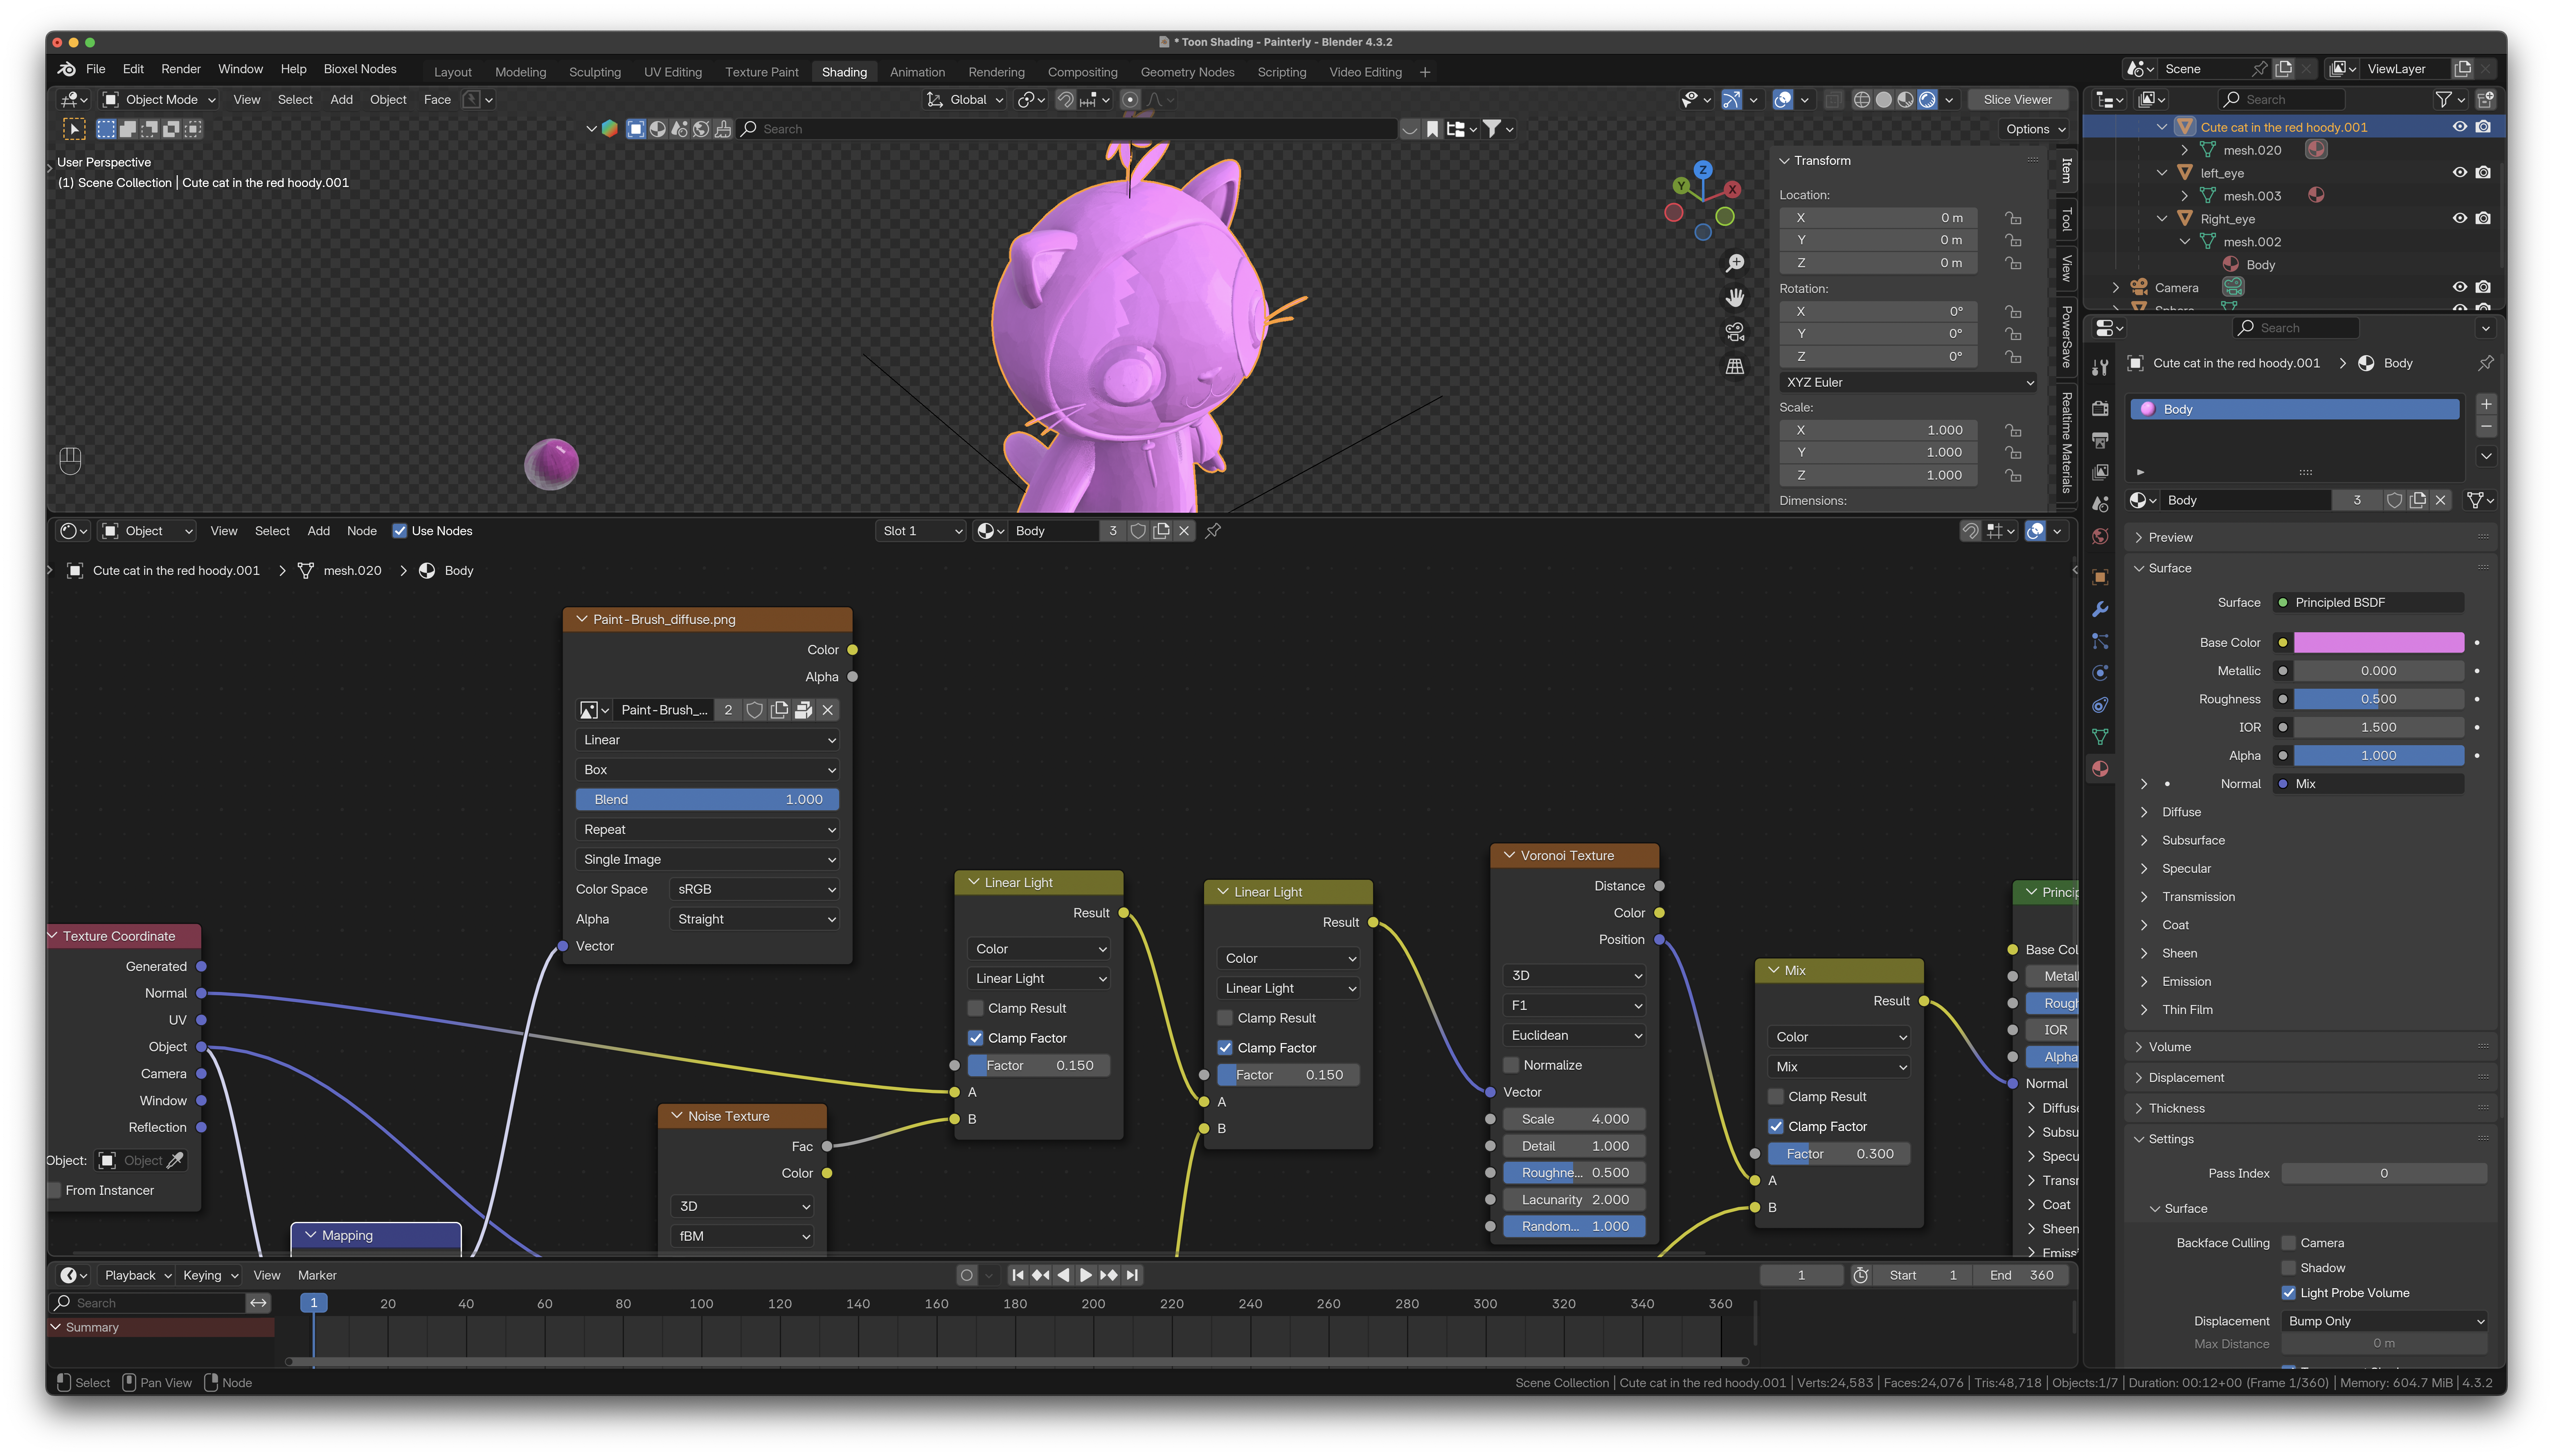Image resolution: width=2553 pixels, height=1456 pixels.
Task: Enable Normalize in the Voronoi Texture node
Action: pyautogui.click(x=1511, y=1065)
